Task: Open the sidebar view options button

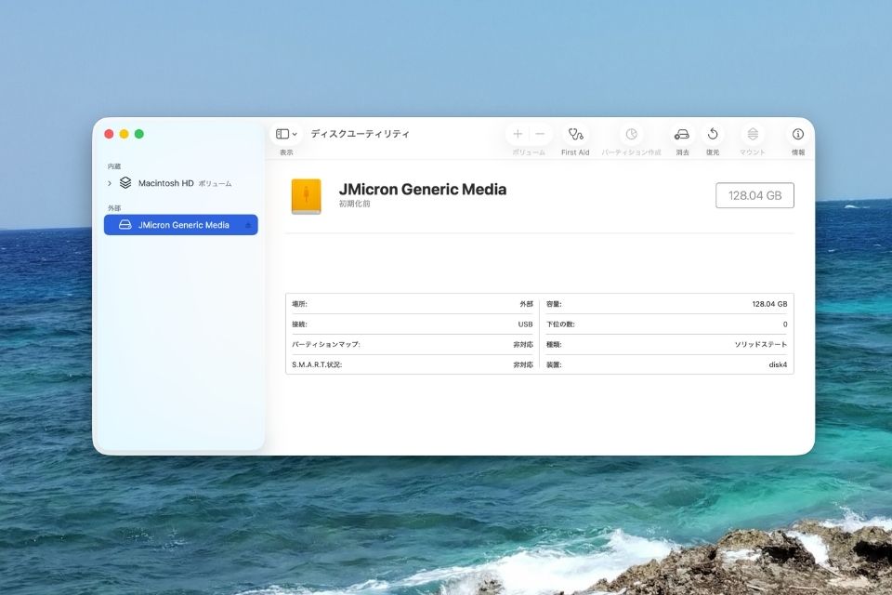Action: click(286, 134)
